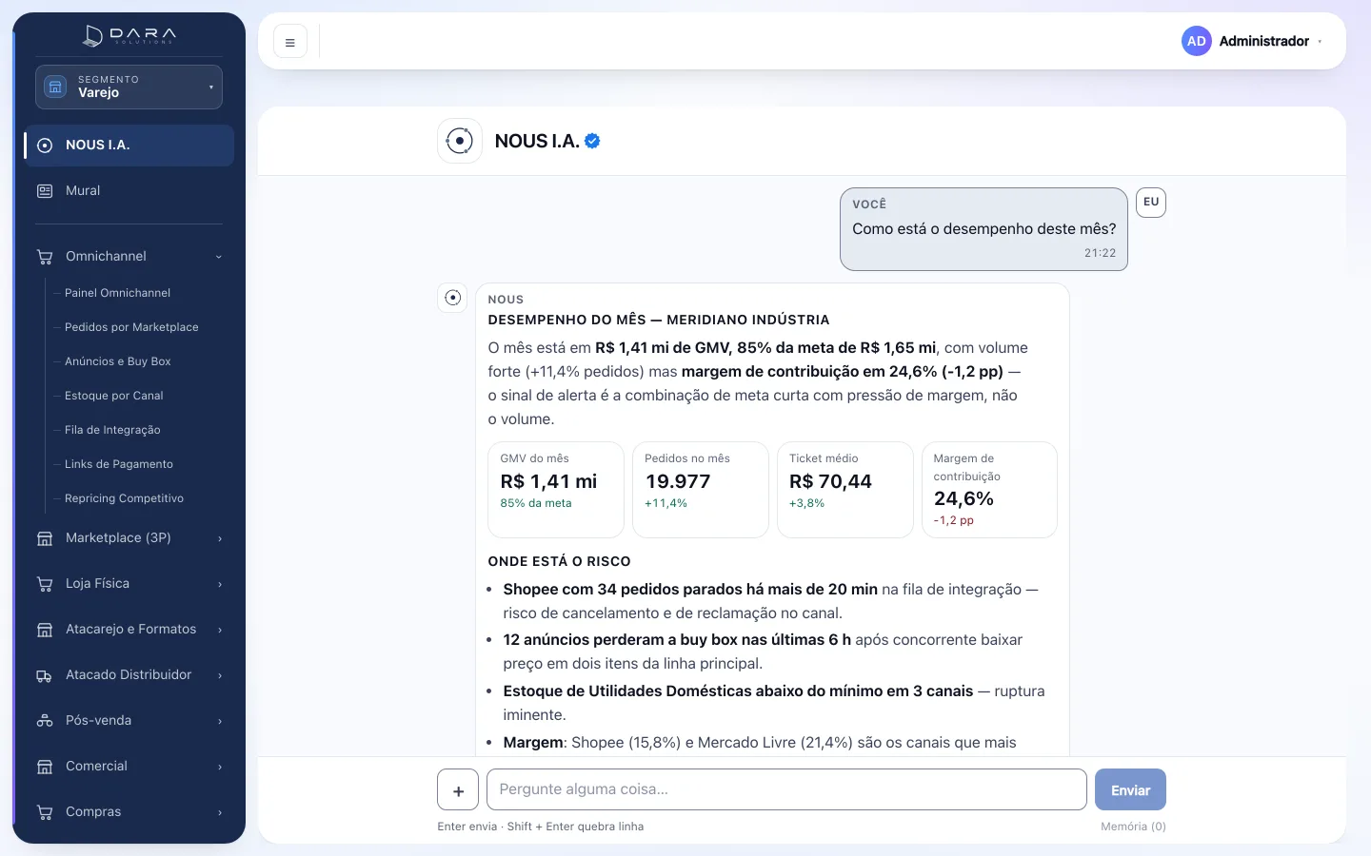Open Repricing Competitivo

coord(124,498)
